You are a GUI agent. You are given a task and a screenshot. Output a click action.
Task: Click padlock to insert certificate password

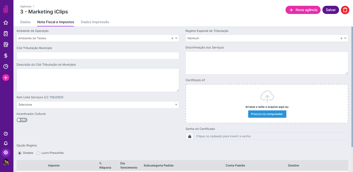point(190,136)
